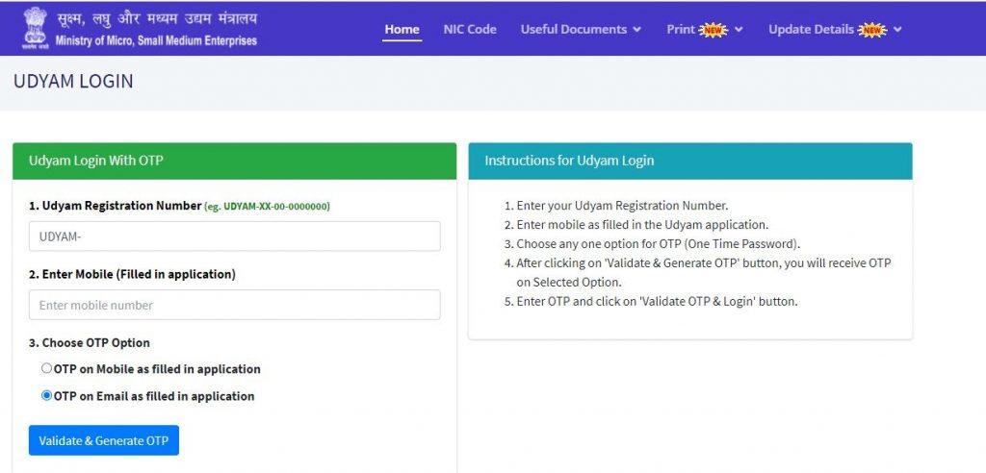This screenshot has width=986, height=473.
Task: Select OTP on Email radio button
Action: 46,395
